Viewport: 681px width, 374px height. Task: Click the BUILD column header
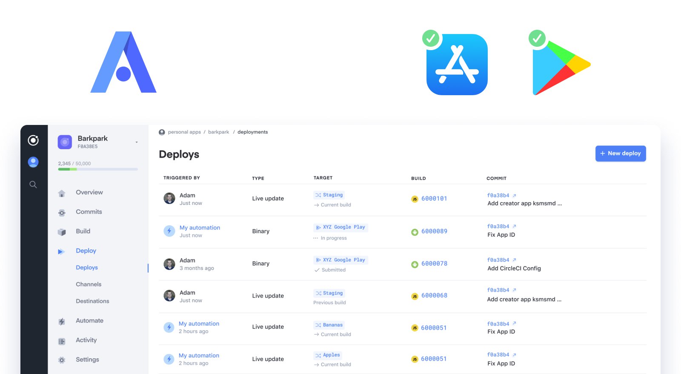point(418,178)
